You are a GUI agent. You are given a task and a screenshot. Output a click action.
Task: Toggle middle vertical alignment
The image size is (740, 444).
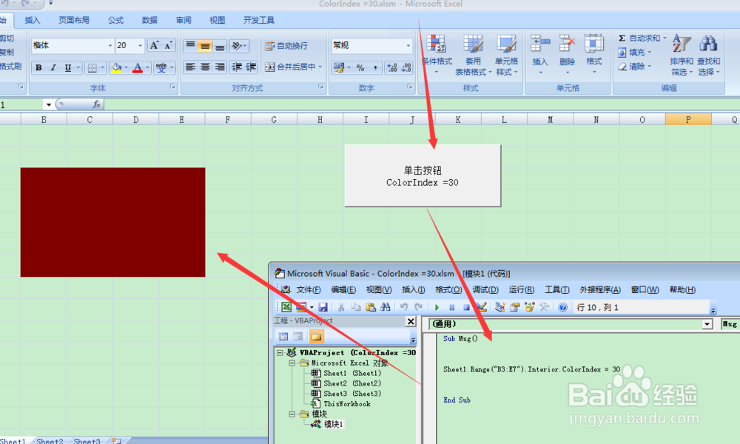click(x=205, y=46)
